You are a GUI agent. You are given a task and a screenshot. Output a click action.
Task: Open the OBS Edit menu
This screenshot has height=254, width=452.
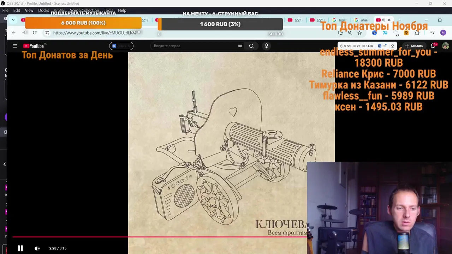point(17,10)
